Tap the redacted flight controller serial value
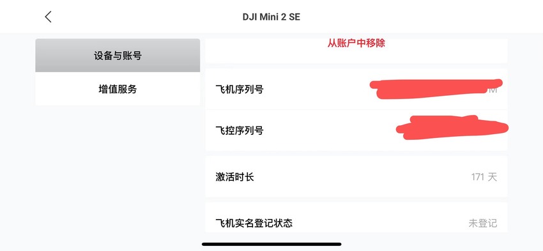543x251 pixels. [x=452, y=127]
